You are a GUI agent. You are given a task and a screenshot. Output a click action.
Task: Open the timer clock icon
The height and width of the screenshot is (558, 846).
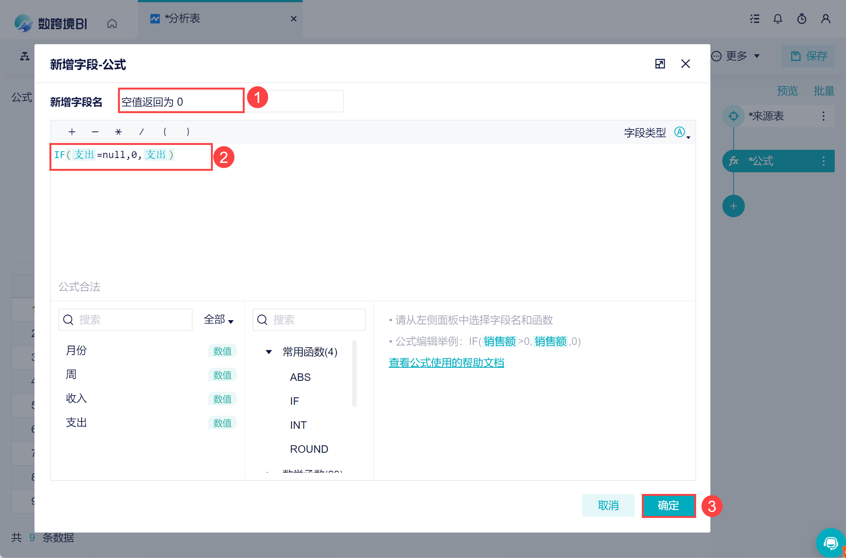[801, 19]
